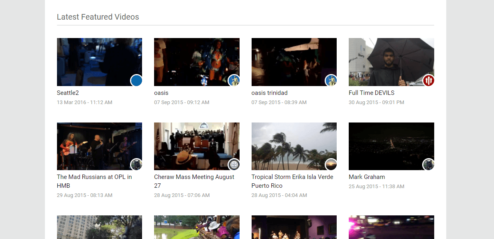
Task: Click the date '29 Aug 2015 - 08:13 AM'
Action: tap(85, 195)
